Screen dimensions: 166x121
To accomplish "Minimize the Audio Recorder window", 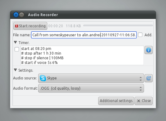I will pos(22,15).
